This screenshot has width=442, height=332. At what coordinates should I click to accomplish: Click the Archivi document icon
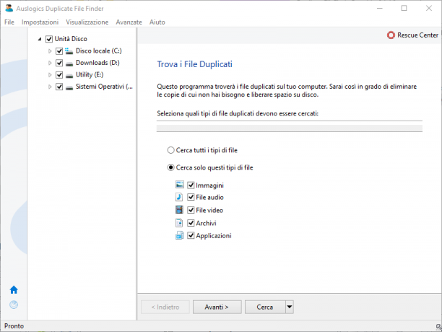179,223
